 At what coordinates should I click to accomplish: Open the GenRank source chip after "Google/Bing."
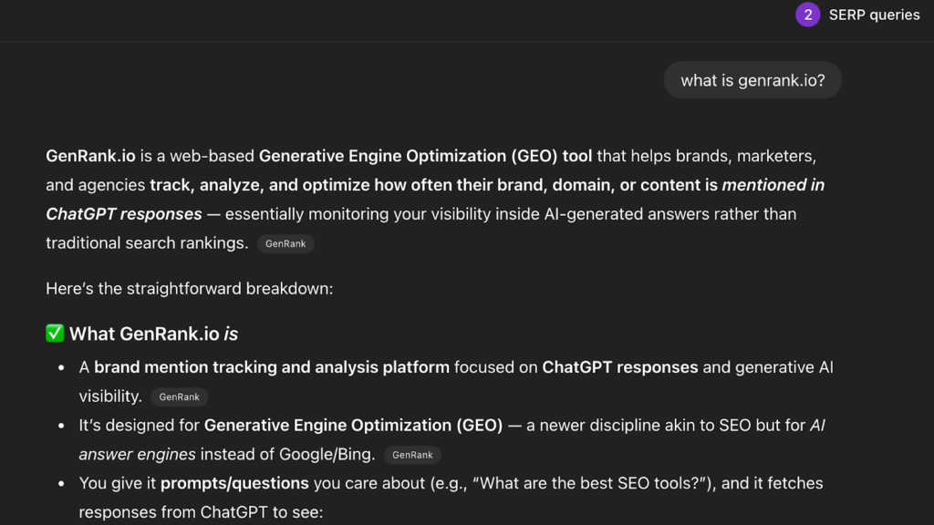tap(412, 455)
